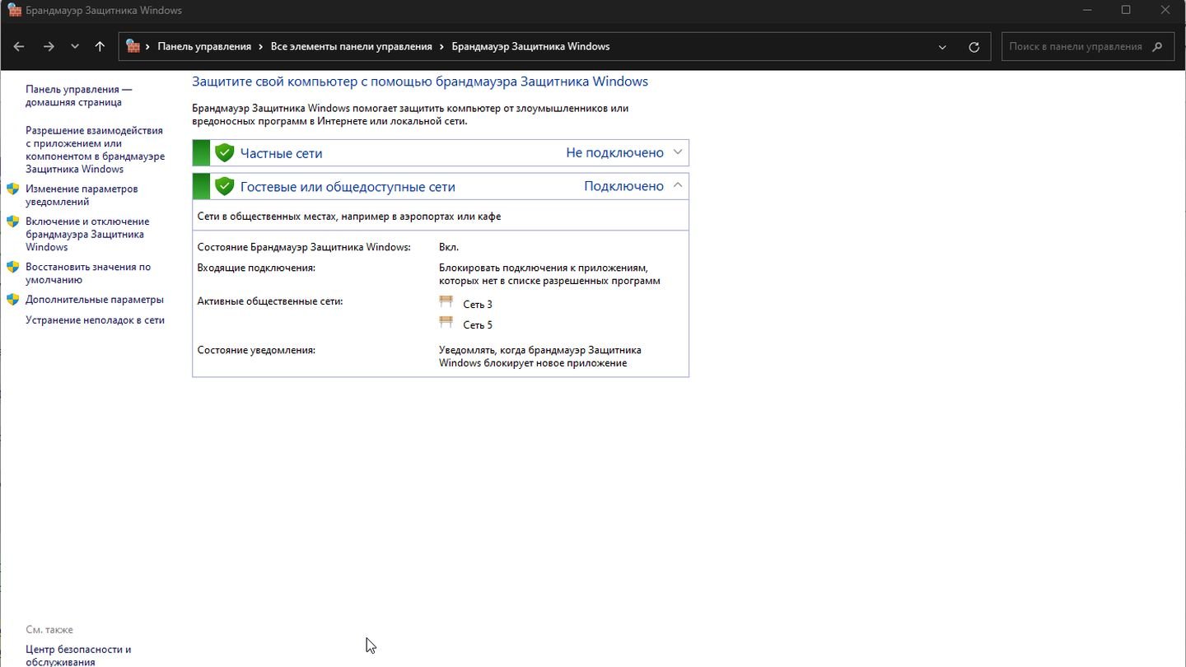Click green shield icon of 'Гостевые или общедоступные сети'
This screenshot has height=667, width=1186.
tap(224, 187)
